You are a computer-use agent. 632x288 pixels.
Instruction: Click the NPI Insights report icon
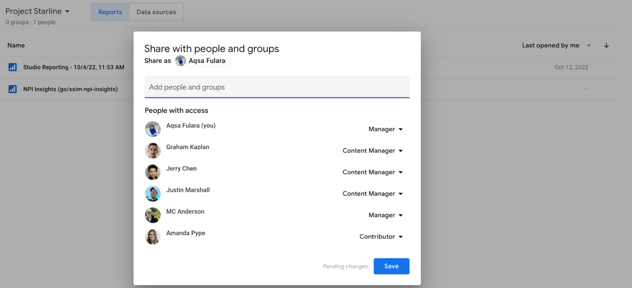click(13, 89)
